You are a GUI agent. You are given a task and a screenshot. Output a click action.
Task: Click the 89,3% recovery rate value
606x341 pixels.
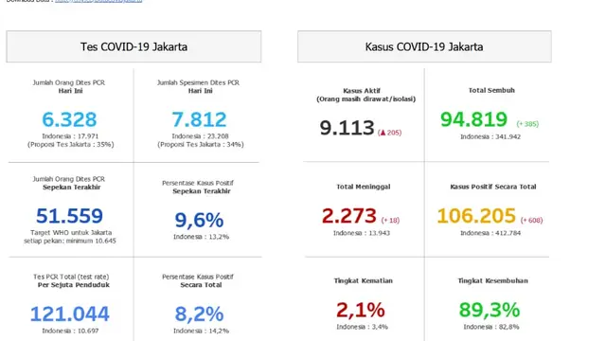click(x=490, y=310)
